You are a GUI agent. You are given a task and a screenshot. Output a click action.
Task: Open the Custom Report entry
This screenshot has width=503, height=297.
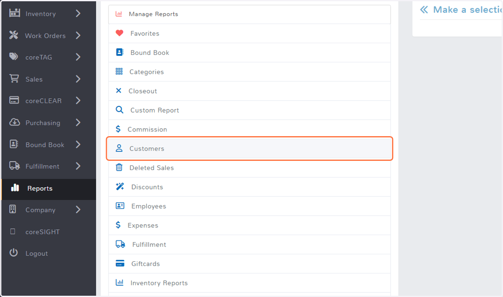click(249, 110)
